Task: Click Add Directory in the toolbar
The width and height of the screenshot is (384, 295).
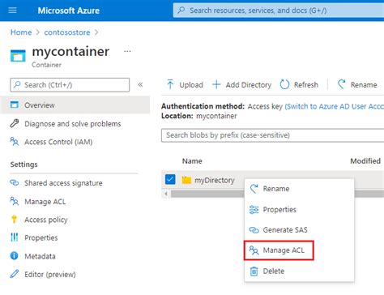Action: (x=241, y=84)
